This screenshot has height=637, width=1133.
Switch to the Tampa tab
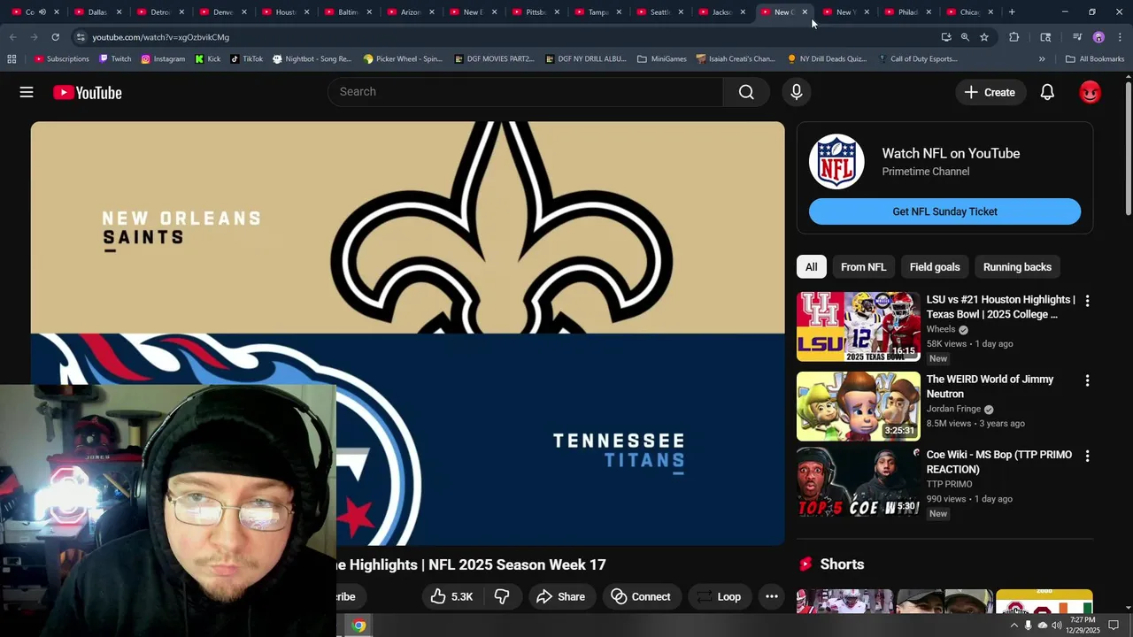click(x=597, y=12)
